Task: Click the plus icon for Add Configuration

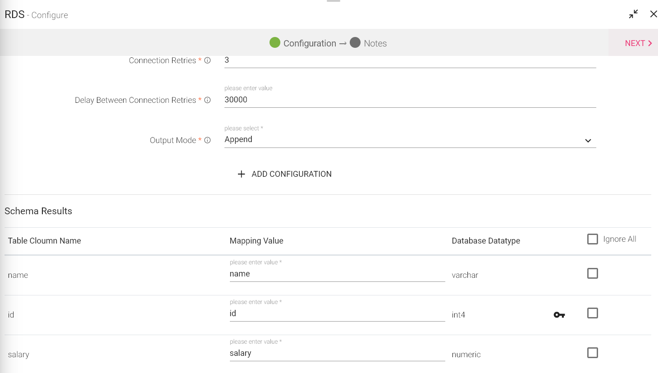Action: pos(242,174)
